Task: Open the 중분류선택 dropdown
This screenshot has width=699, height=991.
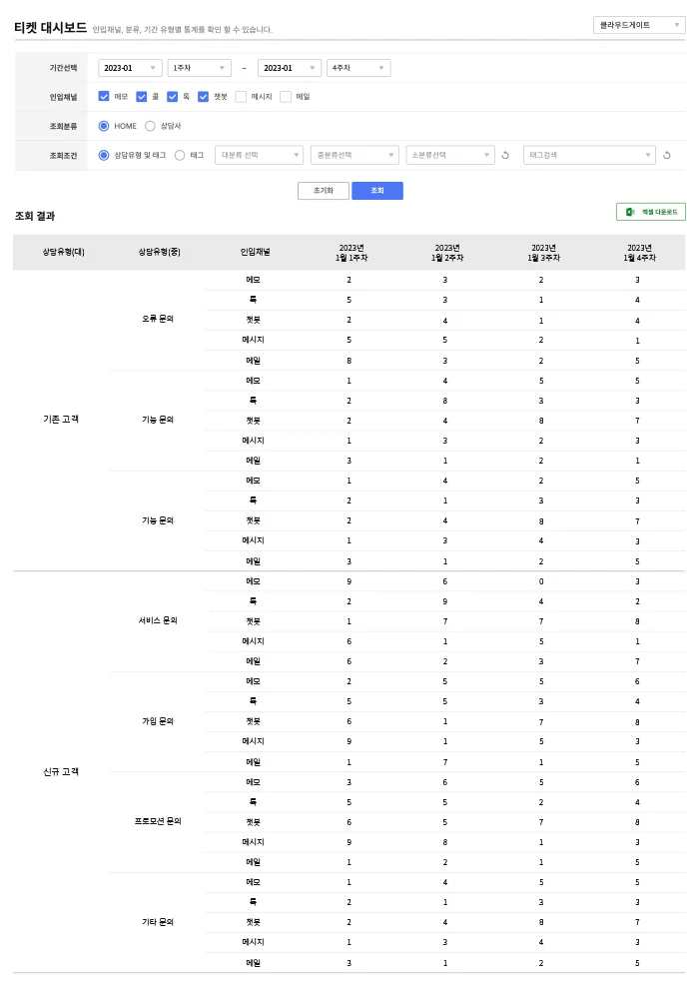Action: point(354,155)
